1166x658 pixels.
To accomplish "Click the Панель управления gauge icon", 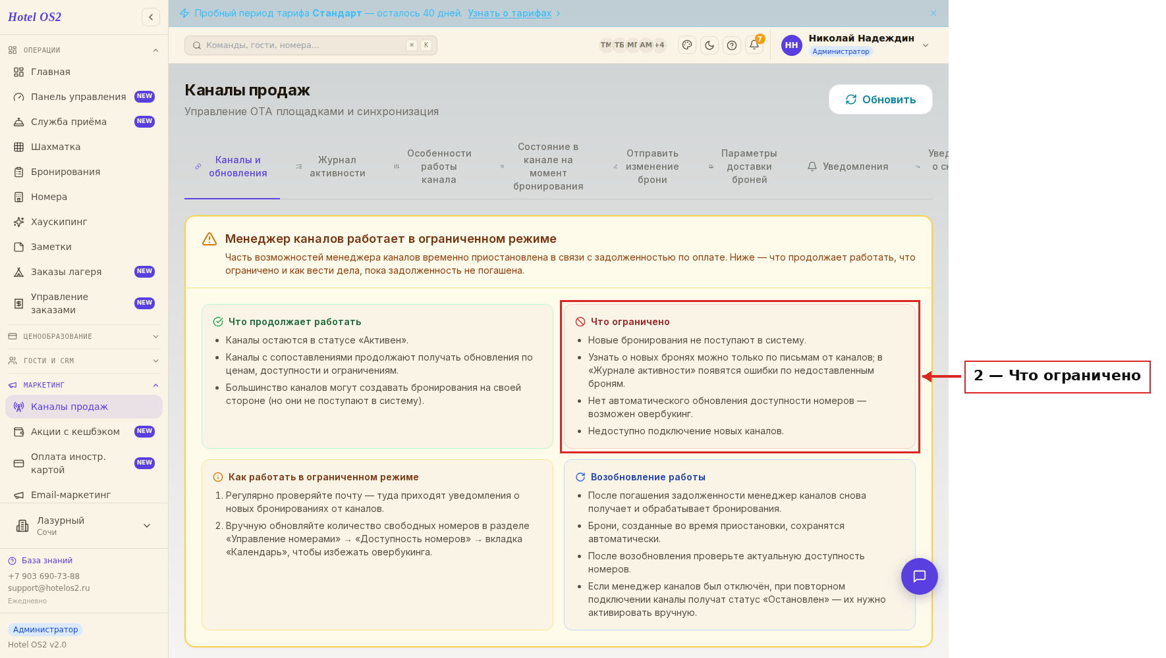I will 19,97.
